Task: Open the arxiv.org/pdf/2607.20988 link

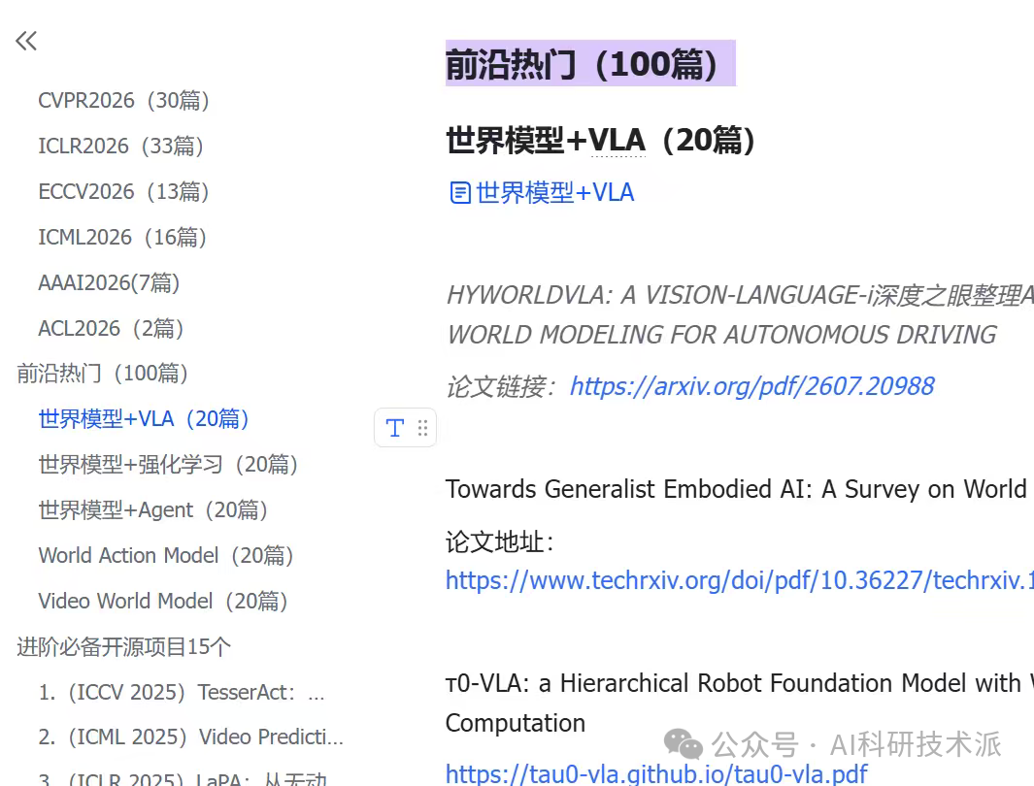Action: [752, 387]
